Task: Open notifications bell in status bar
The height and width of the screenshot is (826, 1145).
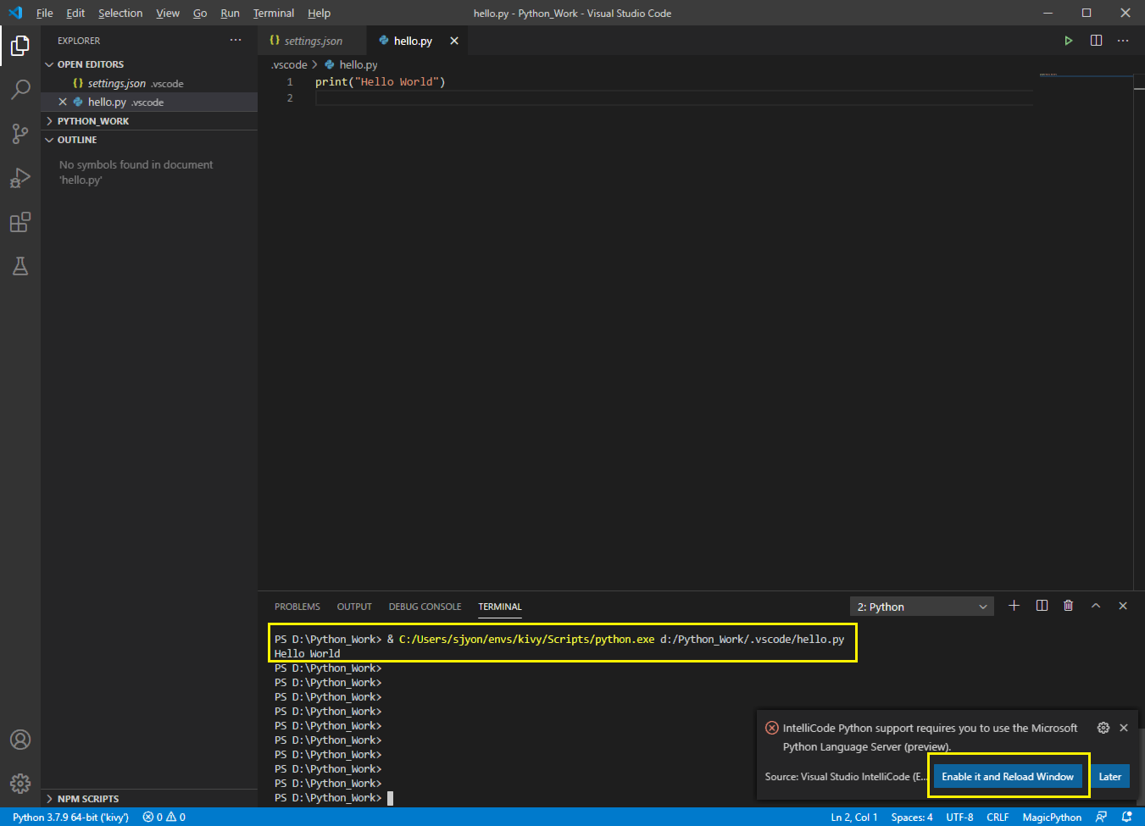Action: pos(1126,818)
